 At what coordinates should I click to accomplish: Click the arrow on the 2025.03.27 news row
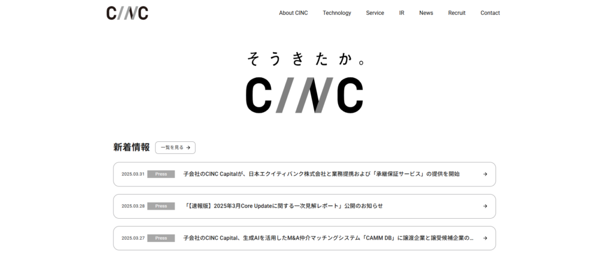pyautogui.click(x=484, y=238)
